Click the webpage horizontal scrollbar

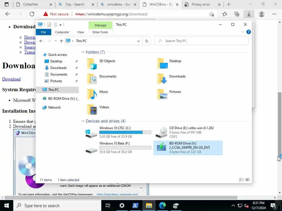121,198
